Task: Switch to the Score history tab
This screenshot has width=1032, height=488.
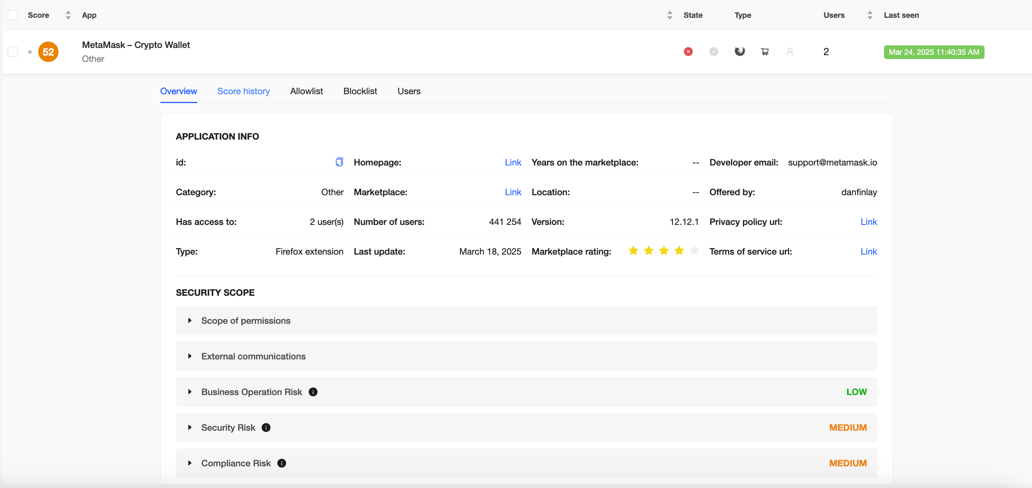Action: click(243, 91)
